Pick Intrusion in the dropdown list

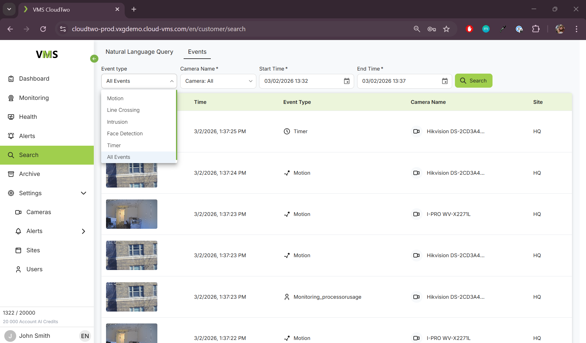(x=117, y=122)
